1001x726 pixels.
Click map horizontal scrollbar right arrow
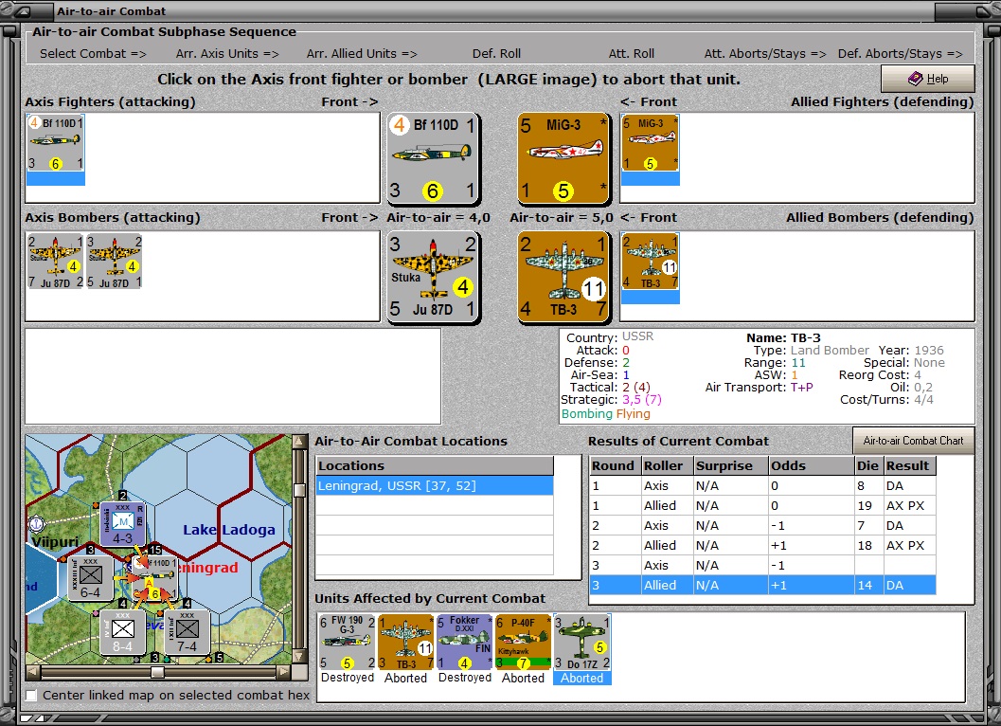[x=284, y=672]
